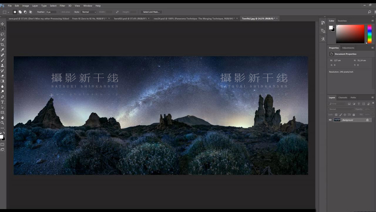Screen dimensions: 376x212
Task: Select the Lasso tool
Action: click(2, 34)
